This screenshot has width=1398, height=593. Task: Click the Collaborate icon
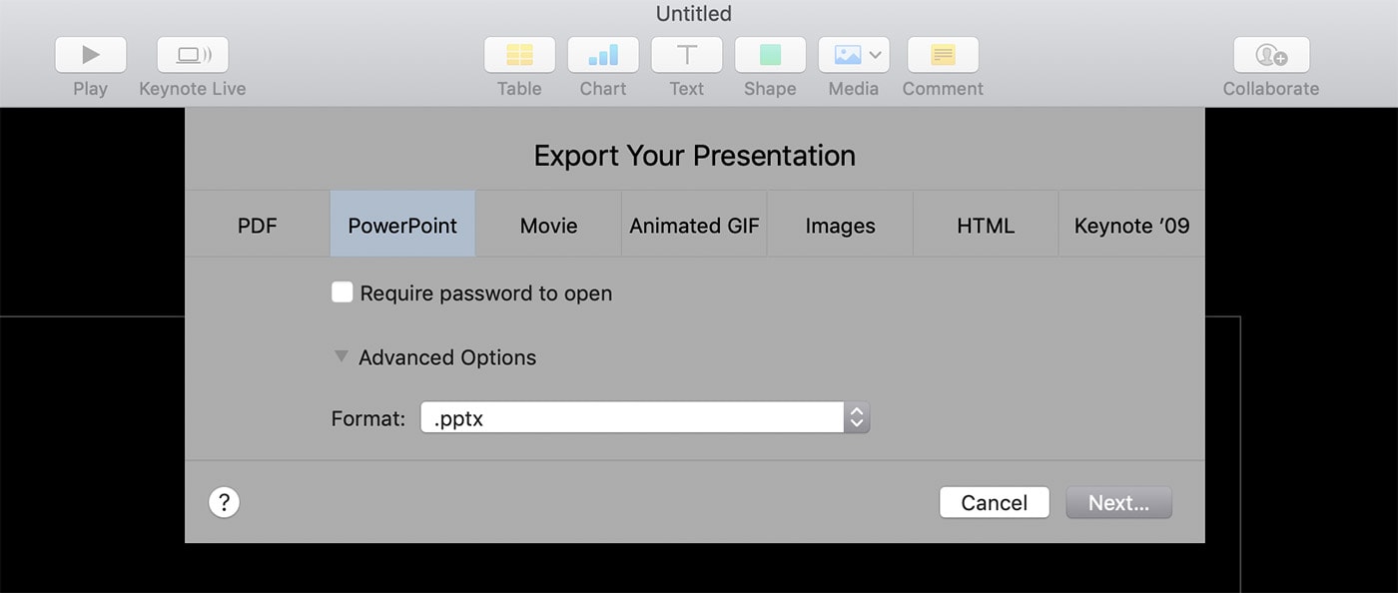pos(1271,55)
